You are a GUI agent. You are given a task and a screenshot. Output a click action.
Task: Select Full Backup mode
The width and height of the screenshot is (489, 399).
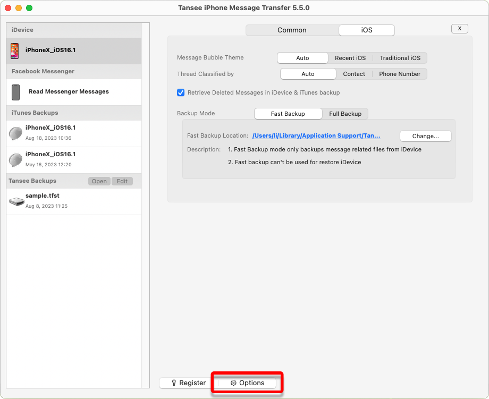(345, 114)
